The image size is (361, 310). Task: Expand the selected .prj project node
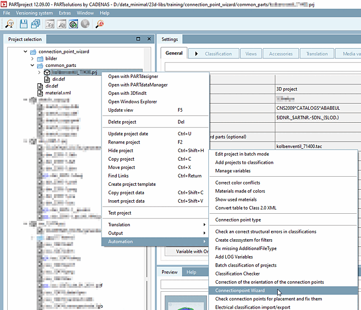[x=39, y=72]
